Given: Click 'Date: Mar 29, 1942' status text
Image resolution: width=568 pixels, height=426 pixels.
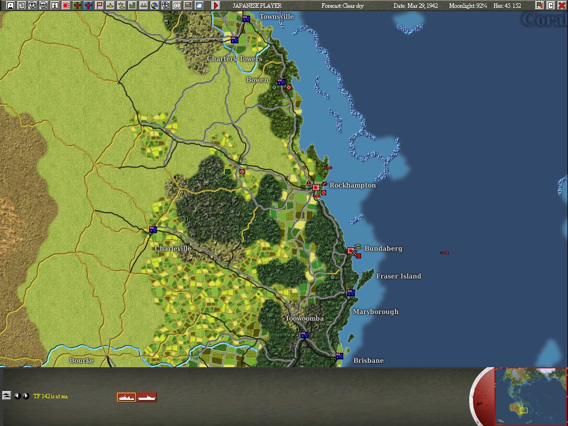Looking at the screenshot, I should click(416, 6).
